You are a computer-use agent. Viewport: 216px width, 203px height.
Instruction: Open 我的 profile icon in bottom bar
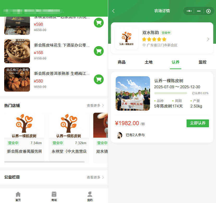(90, 195)
